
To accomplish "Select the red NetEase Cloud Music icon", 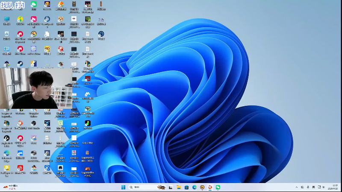I will tap(20, 168).
